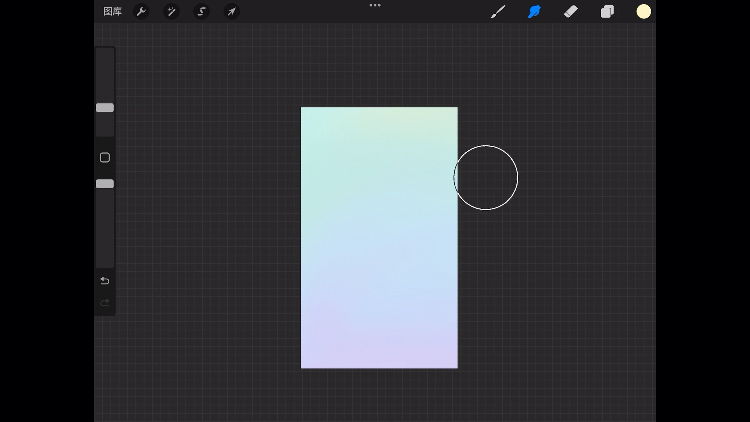Image resolution: width=750 pixels, height=422 pixels.
Task: Open the Adjustments magic wand menu
Action: click(x=171, y=11)
